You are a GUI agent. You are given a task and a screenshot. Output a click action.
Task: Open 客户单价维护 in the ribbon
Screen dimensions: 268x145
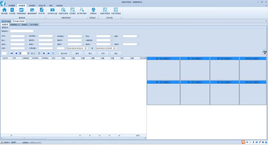[82, 11]
